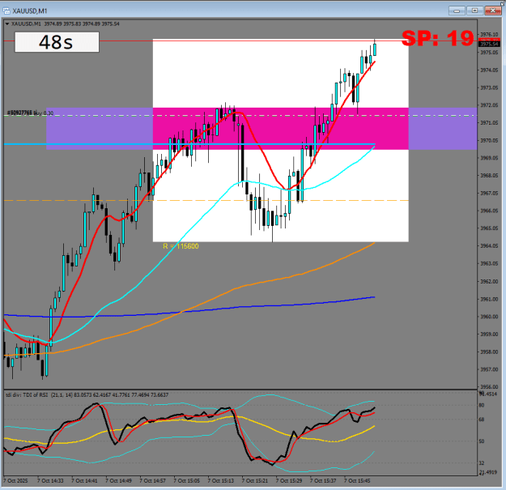This screenshot has height=490, width=506.
Task: Click the 3972.05 price scale label
Action: [489, 105]
